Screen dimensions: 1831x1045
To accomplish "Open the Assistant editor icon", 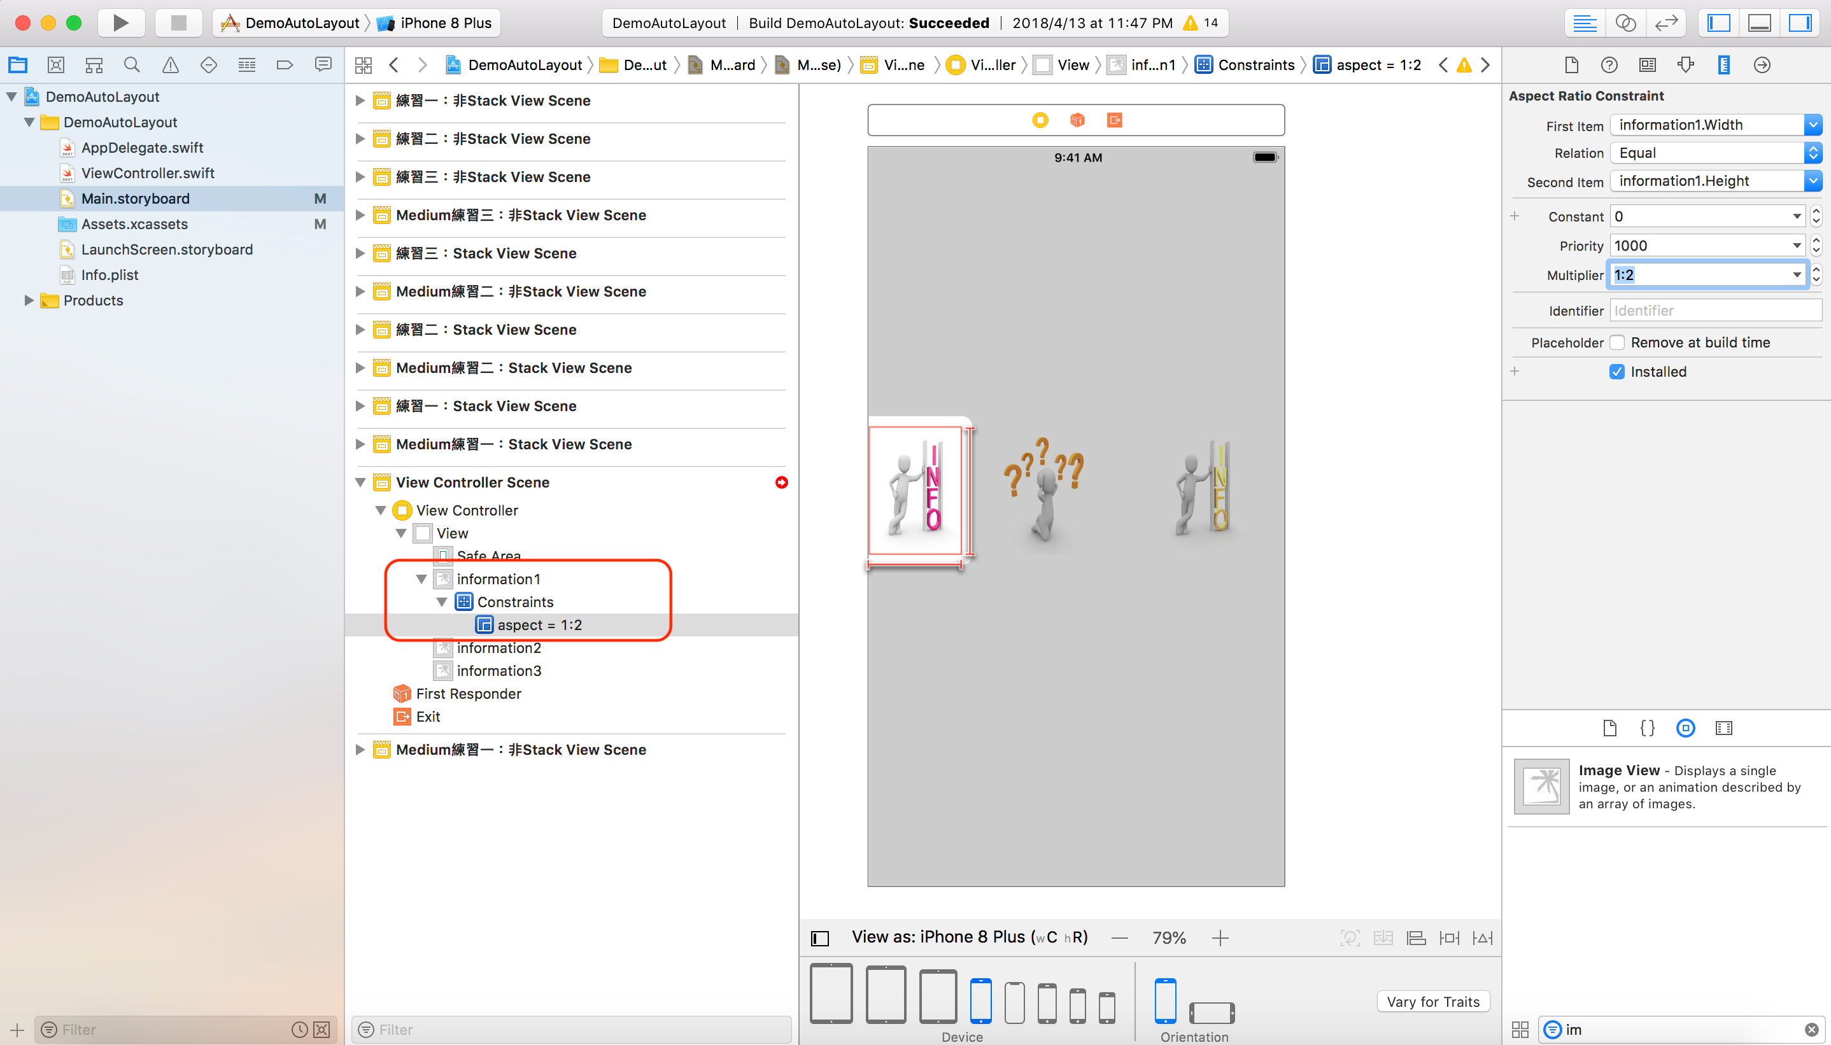I will coord(1626,22).
